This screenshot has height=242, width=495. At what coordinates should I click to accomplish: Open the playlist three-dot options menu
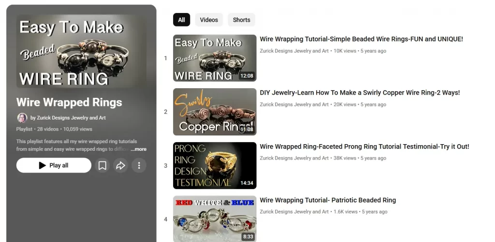pos(139,165)
